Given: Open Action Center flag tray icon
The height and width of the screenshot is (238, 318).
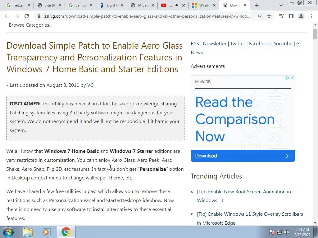Looking at the screenshot, I should coord(272,232).
